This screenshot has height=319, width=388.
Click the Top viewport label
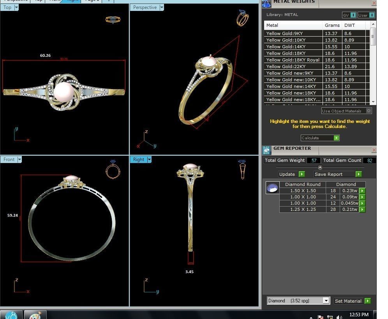[7, 7]
